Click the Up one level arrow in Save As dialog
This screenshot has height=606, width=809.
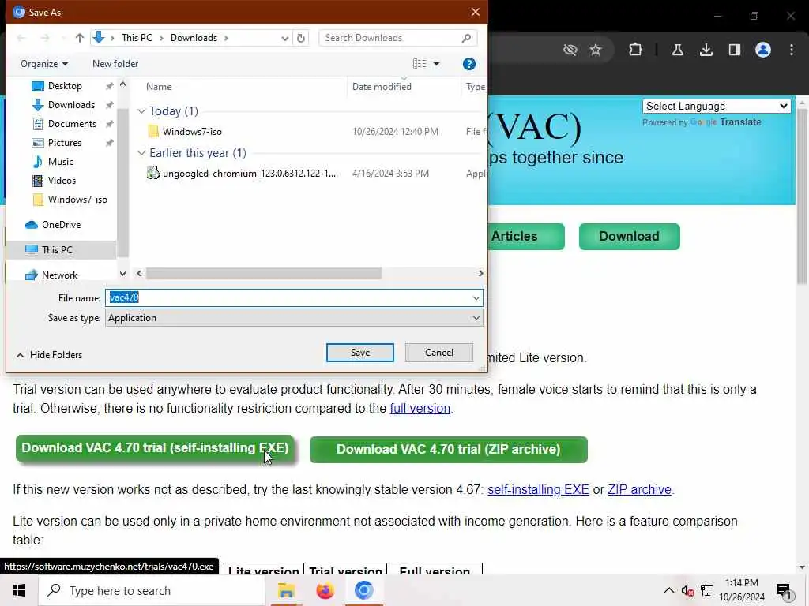tap(80, 38)
